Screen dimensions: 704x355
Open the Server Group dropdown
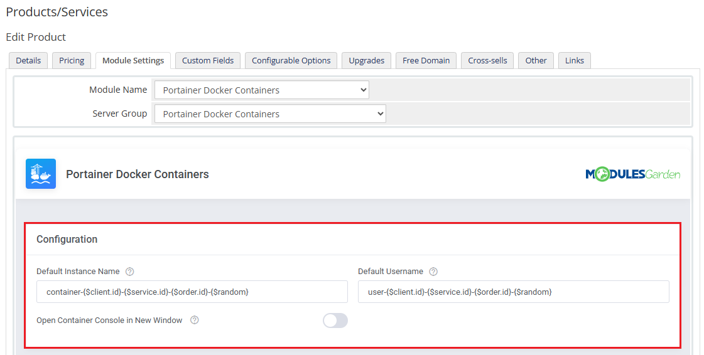(270, 114)
